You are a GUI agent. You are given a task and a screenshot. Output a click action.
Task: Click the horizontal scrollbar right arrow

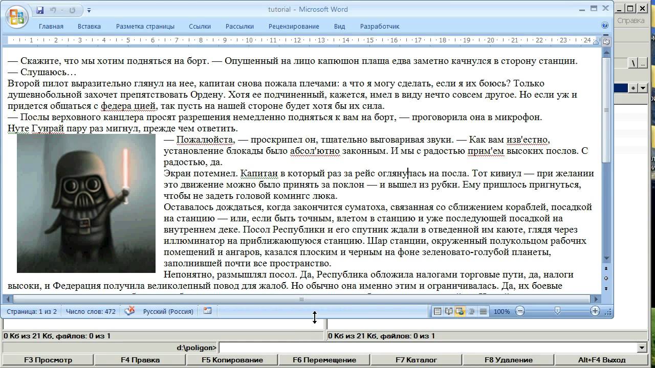[x=596, y=299]
